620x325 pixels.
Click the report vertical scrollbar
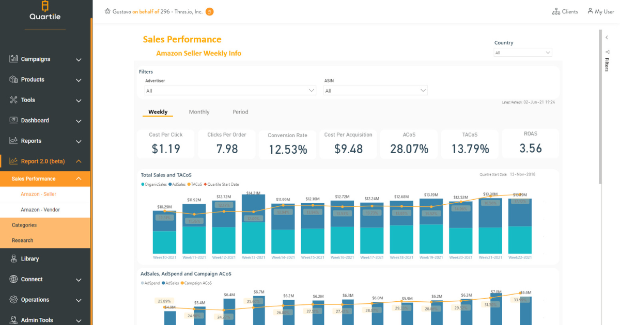pos(600,106)
